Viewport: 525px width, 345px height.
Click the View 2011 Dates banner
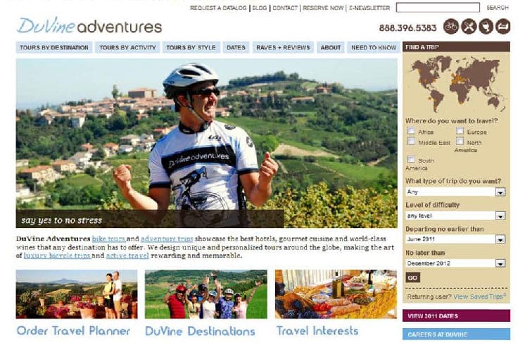[456, 316]
